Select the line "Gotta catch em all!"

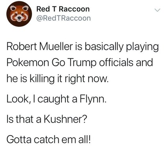pyautogui.click(x=49, y=140)
